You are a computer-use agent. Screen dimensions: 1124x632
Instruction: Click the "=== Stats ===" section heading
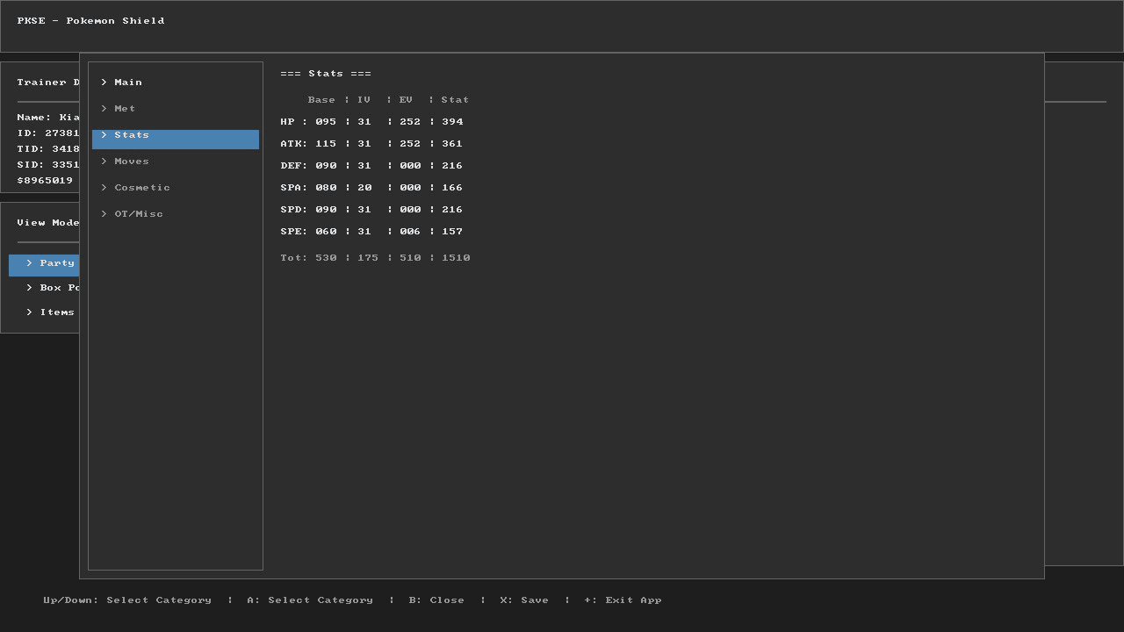click(326, 74)
